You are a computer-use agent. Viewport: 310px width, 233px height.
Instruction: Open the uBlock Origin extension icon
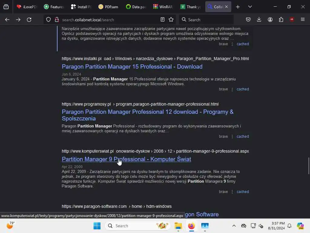tap(292, 19)
